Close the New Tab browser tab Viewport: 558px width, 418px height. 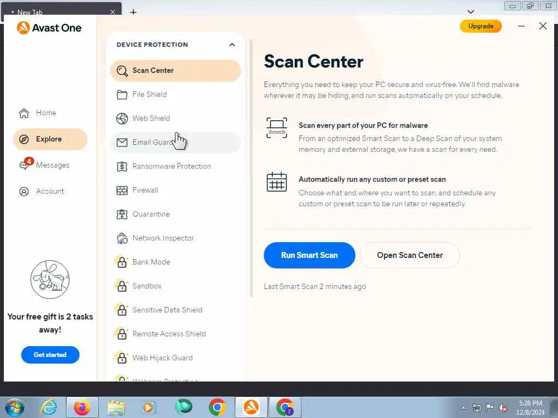(x=112, y=12)
